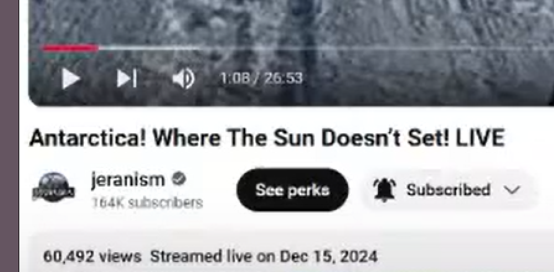This screenshot has width=554, height=272.
Task: Click the verified checkmark badge
Action: [x=179, y=179]
